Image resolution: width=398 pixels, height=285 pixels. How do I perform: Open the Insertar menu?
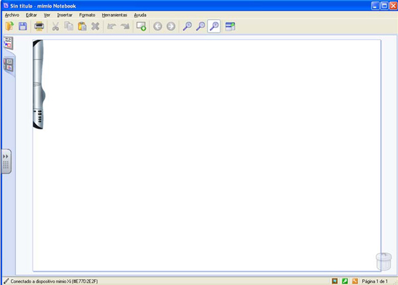click(65, 15)
